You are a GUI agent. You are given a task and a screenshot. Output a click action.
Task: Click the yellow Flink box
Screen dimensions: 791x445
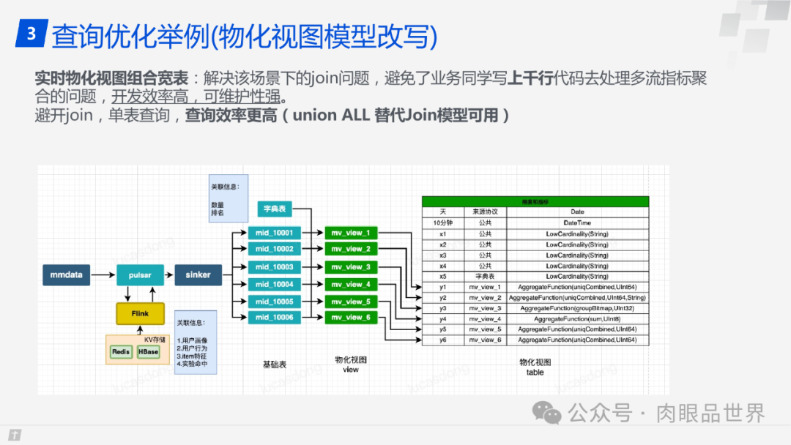point(140,313)
